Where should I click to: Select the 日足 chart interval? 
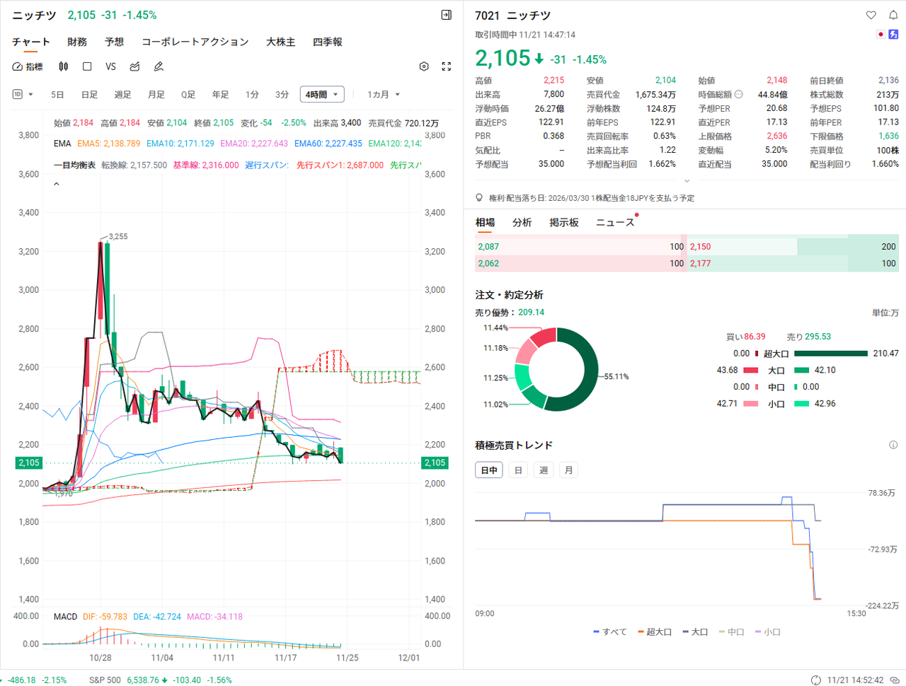pos(89,95)
